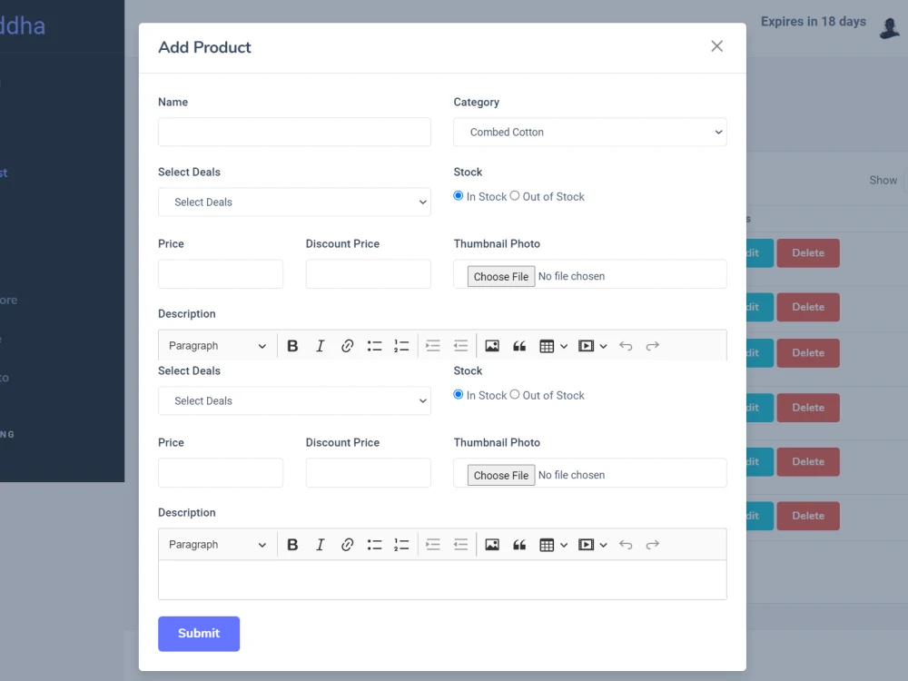Open the user profile avatar
The width and height of the screenshot is (908, 681).
[x=890, y=27]
